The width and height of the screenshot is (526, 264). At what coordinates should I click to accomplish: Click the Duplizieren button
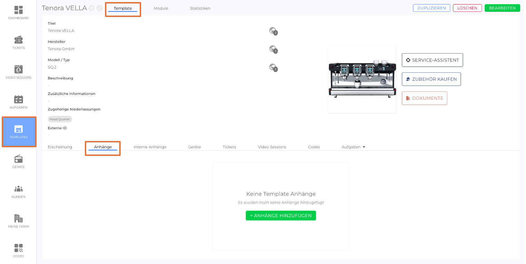(431, 8)
